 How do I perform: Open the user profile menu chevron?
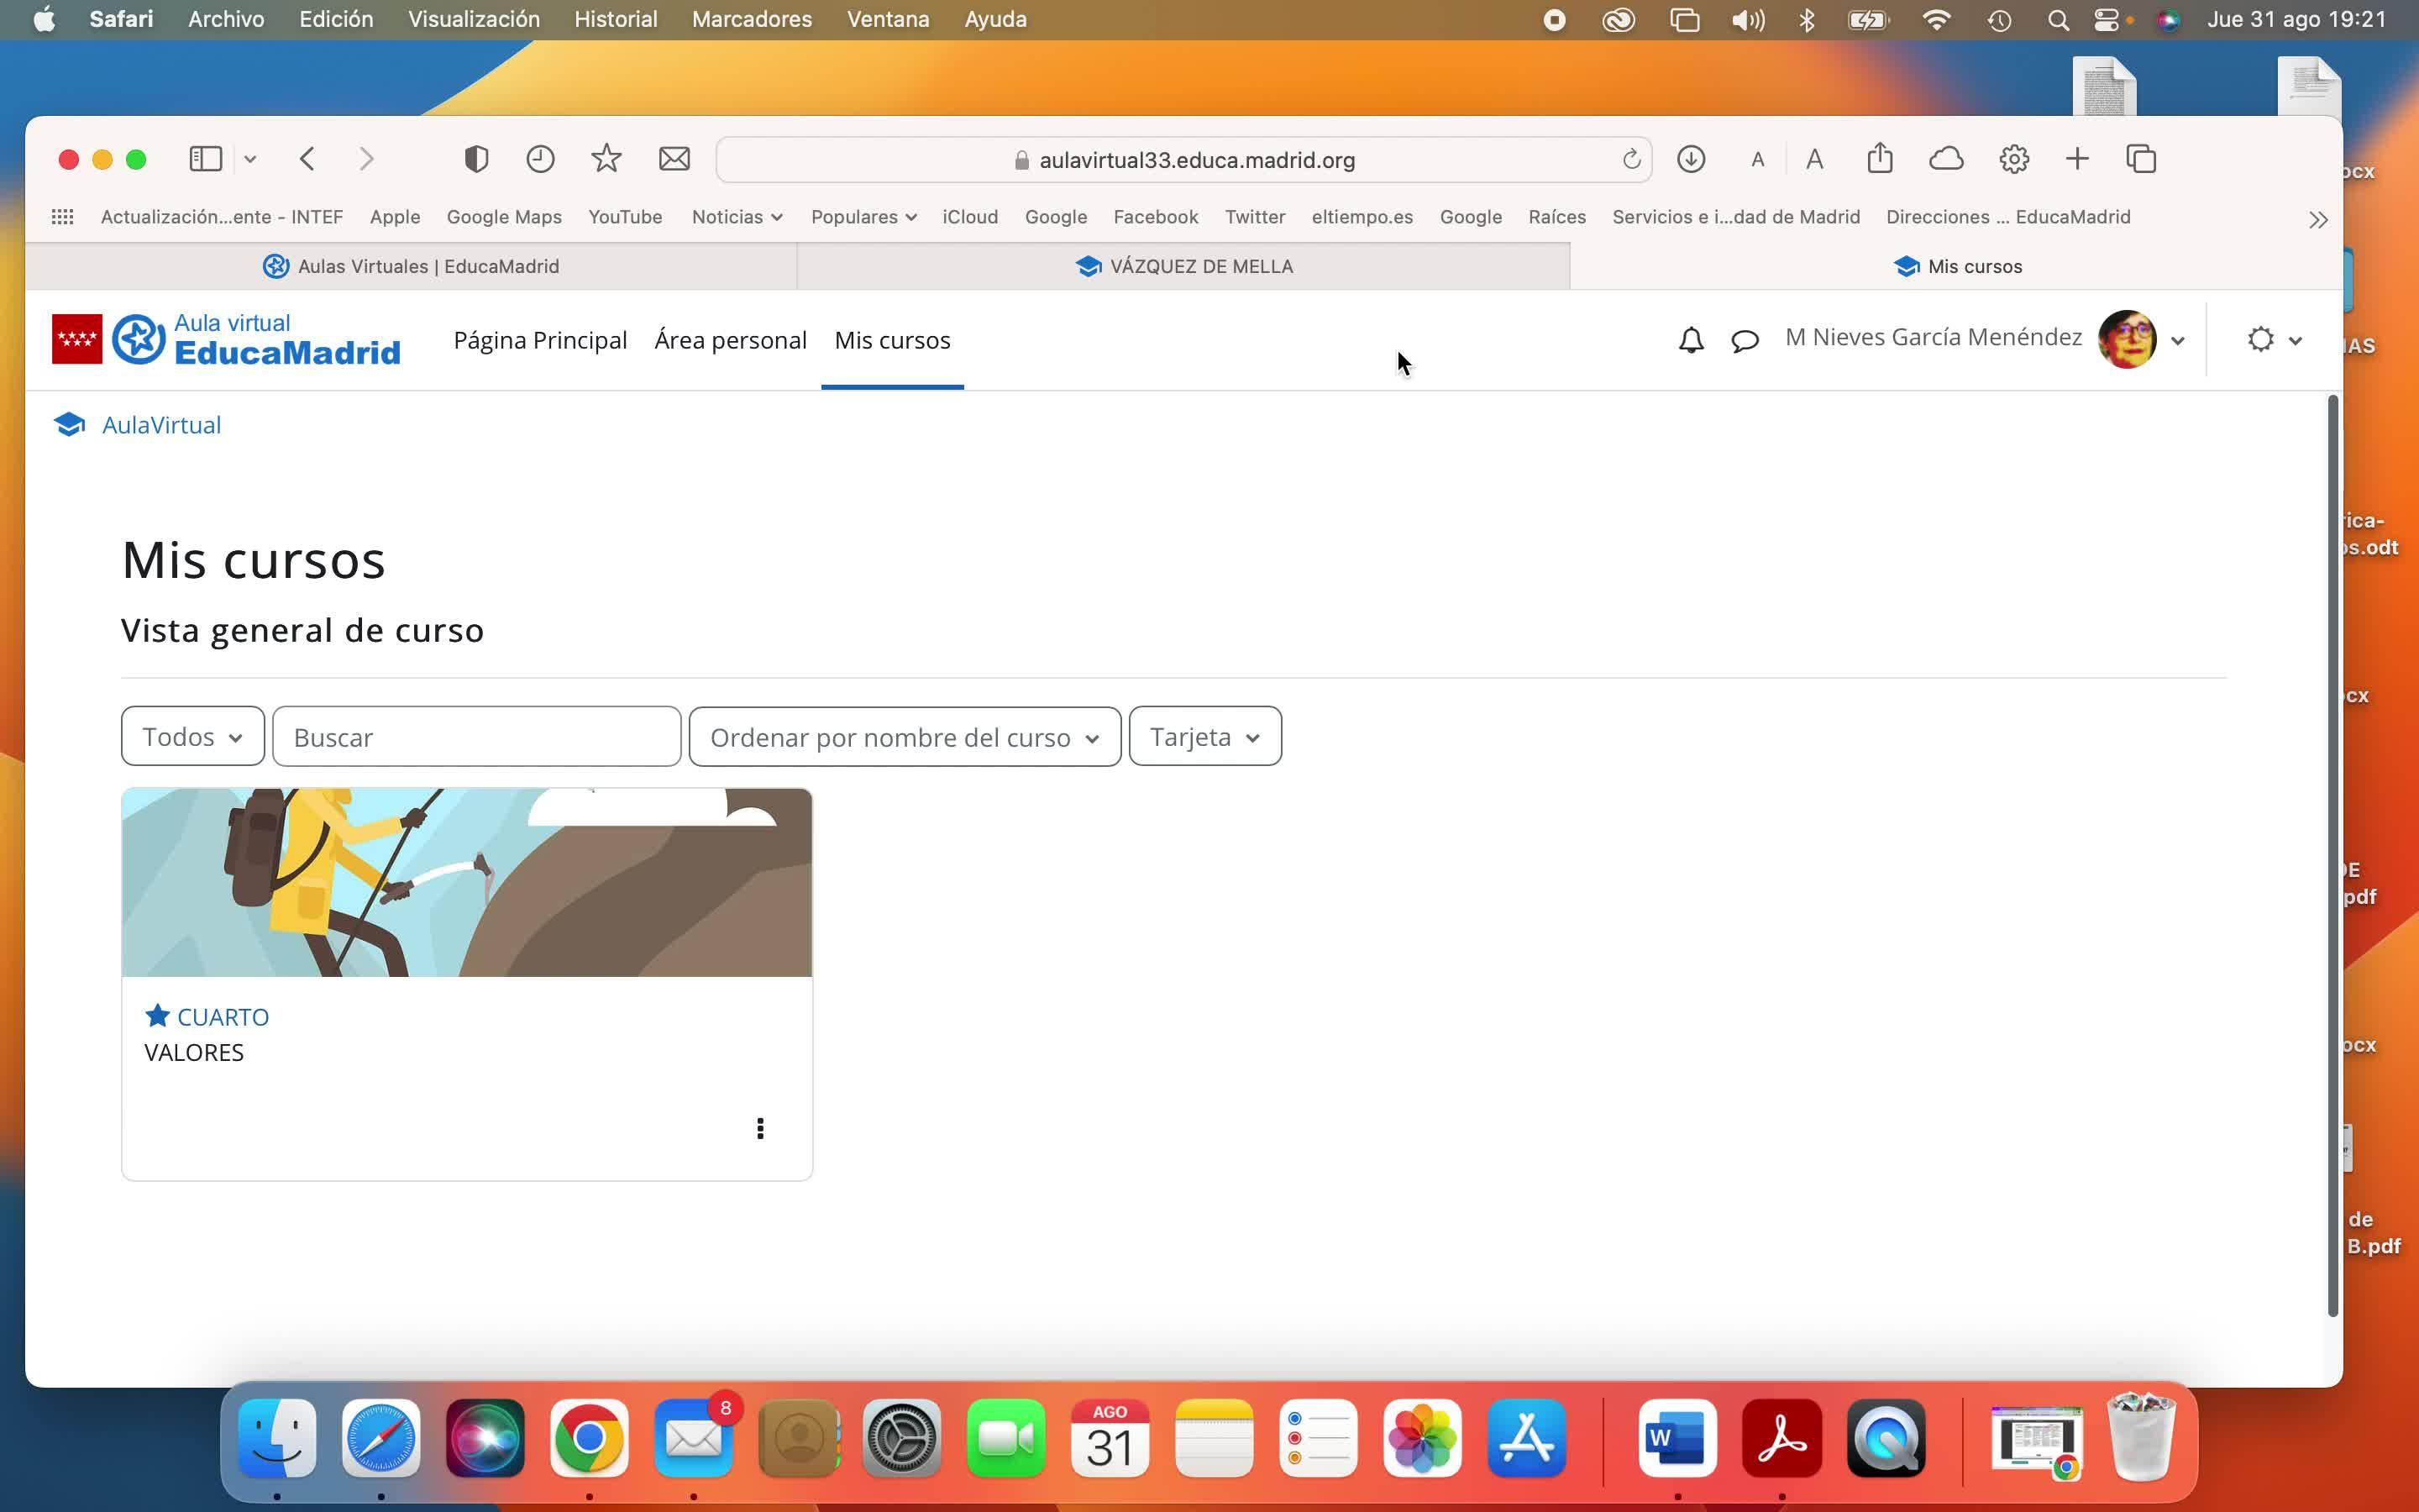click(2178, 341)
